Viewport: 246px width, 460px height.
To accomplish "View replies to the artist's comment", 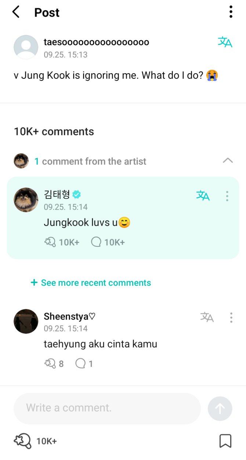I will (x=96, y=242).
